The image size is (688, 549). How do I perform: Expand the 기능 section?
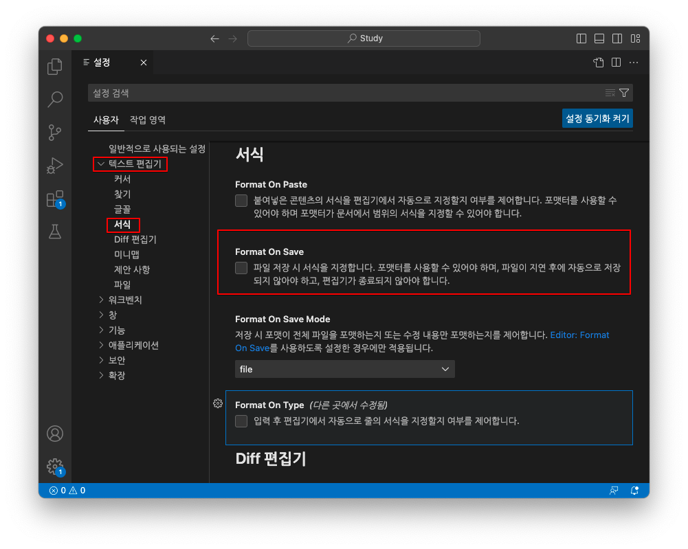(101, 330)
